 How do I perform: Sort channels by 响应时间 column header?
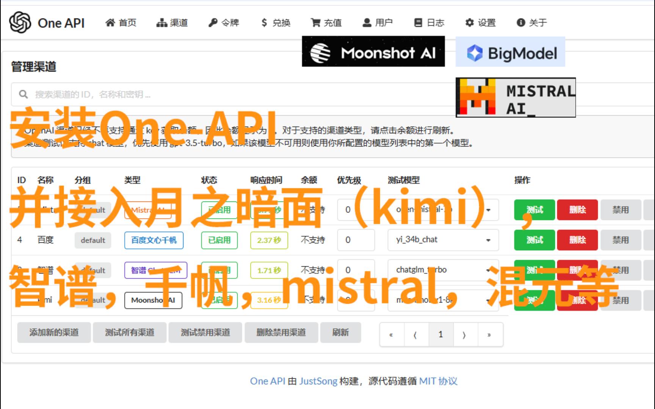pos(266,180)
